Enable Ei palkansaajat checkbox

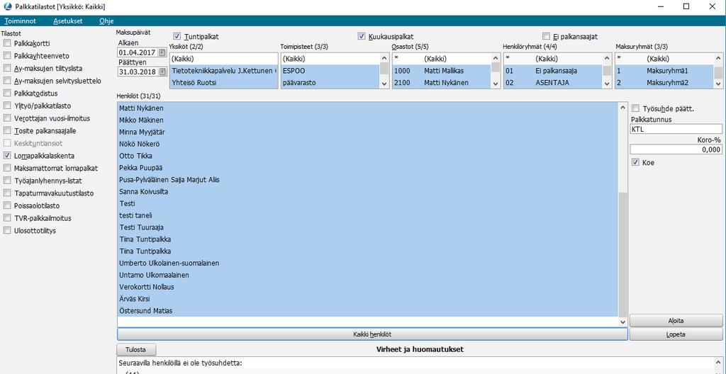click(x=546, y=36)
